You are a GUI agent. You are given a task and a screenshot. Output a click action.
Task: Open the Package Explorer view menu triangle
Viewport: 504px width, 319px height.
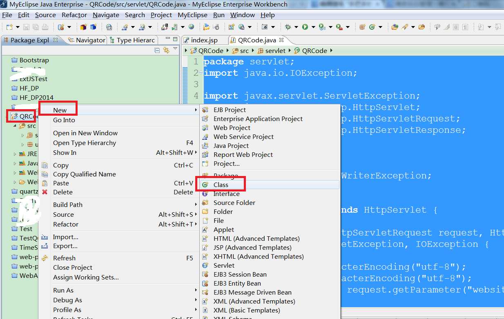click(175, 49)
